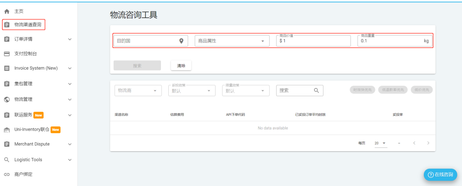Click the warehouse icon for Uni-Inventory联仓
The image size is (462, 186).
click(7, 130)
